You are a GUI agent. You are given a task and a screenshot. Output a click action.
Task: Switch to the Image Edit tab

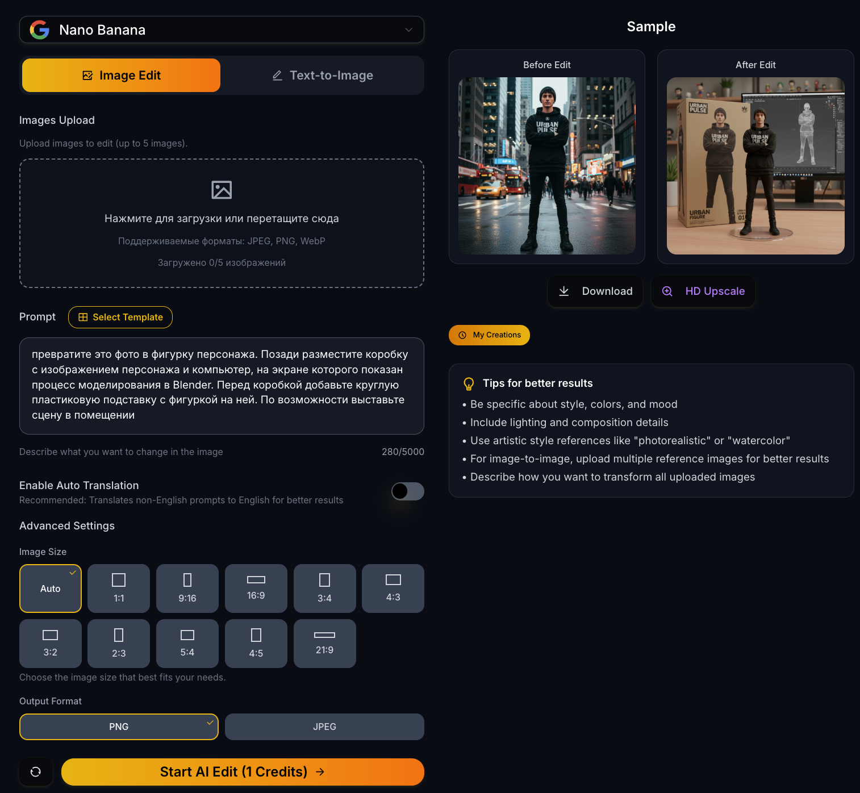click(121, 75)
